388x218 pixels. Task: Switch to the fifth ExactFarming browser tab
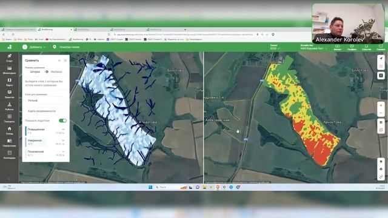coord(164,30)
